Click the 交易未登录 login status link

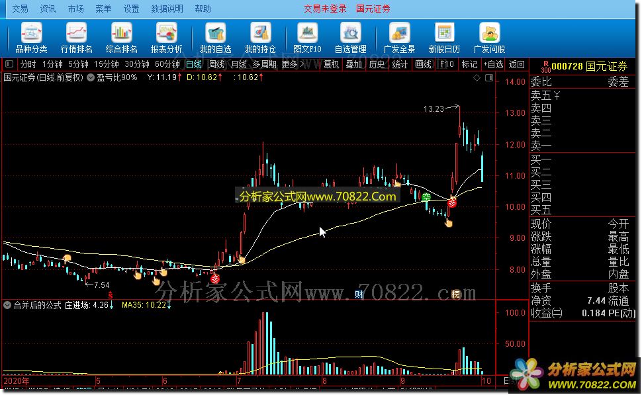325,9
